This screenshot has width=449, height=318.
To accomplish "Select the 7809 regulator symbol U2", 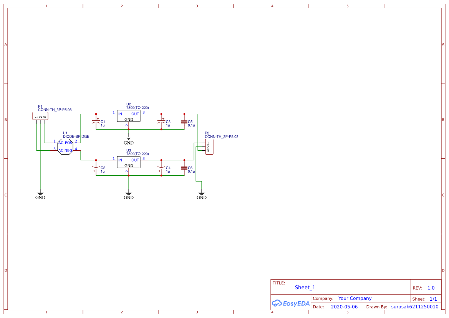I will click(128, 117).
